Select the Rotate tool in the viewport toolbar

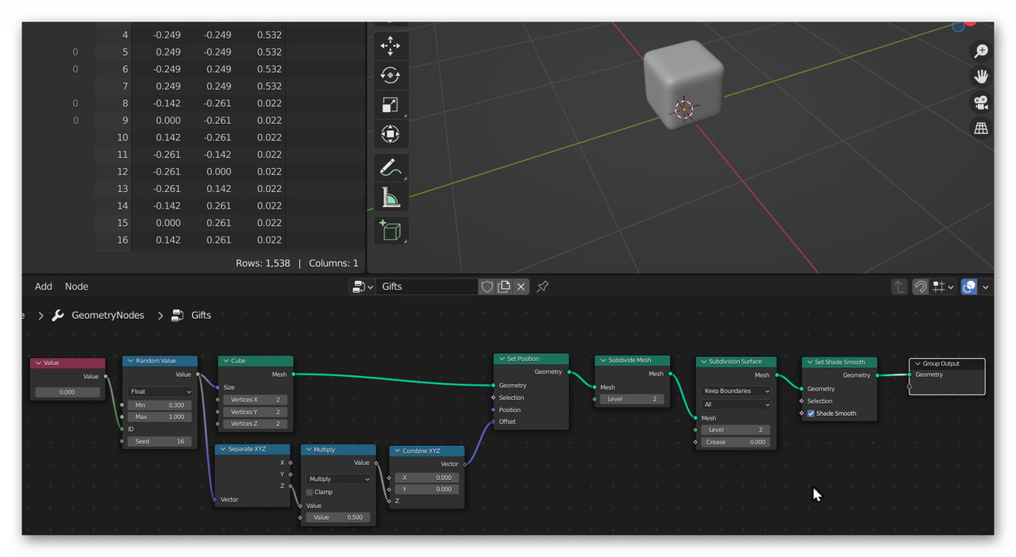(x=391, y=75)
